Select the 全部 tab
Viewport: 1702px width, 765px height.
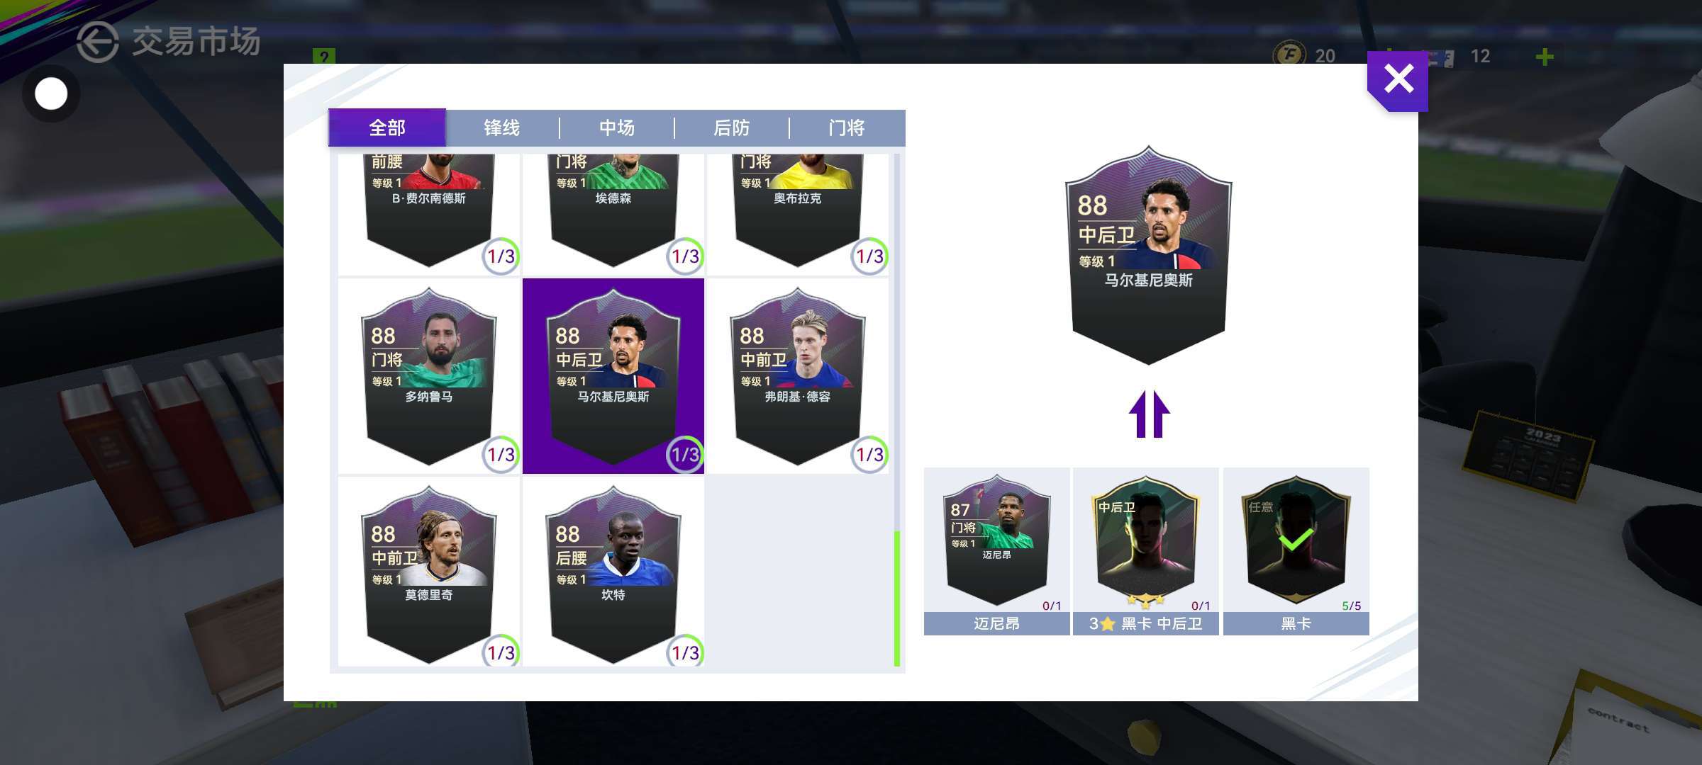(387, 127)
